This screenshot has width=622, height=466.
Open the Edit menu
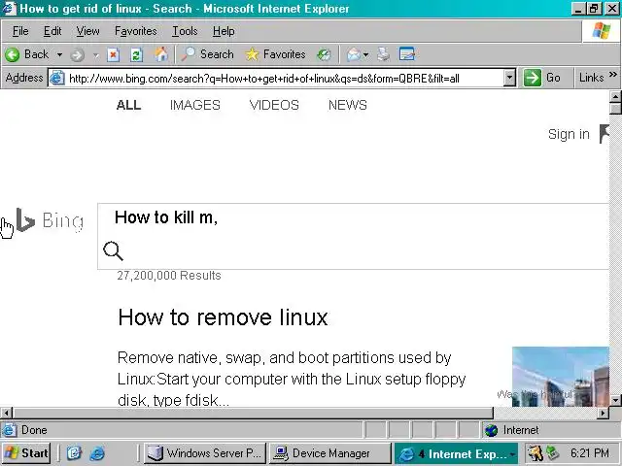click(52, 31)
